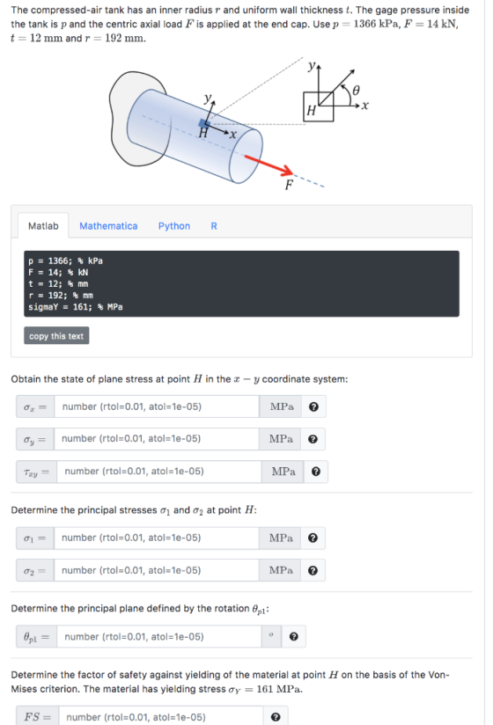Focus the tau xy input field
Screen dimensions: 493x725
click(x=158, y=472)
